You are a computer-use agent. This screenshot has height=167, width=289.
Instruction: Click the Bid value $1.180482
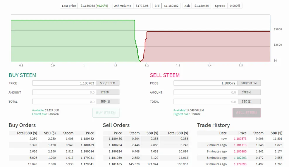[171, 6]
